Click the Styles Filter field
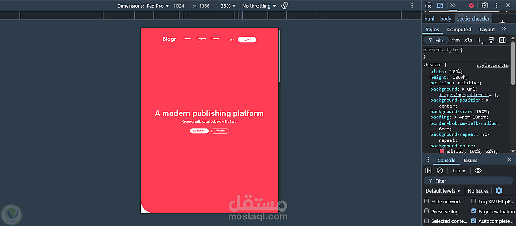 (x=437, y=40)
